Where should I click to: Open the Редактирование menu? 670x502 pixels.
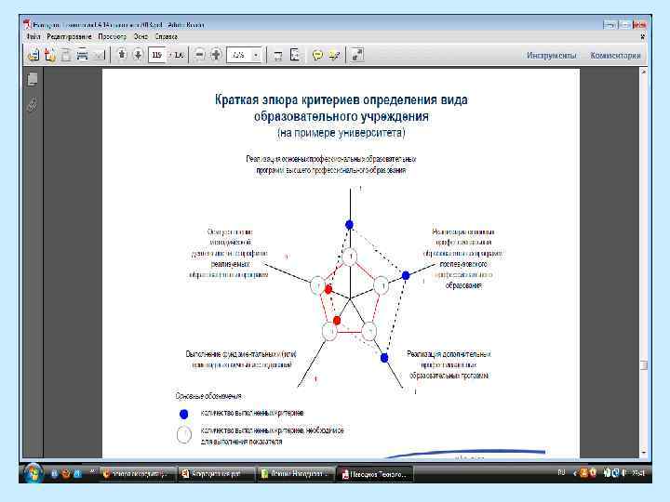(69, 36)
